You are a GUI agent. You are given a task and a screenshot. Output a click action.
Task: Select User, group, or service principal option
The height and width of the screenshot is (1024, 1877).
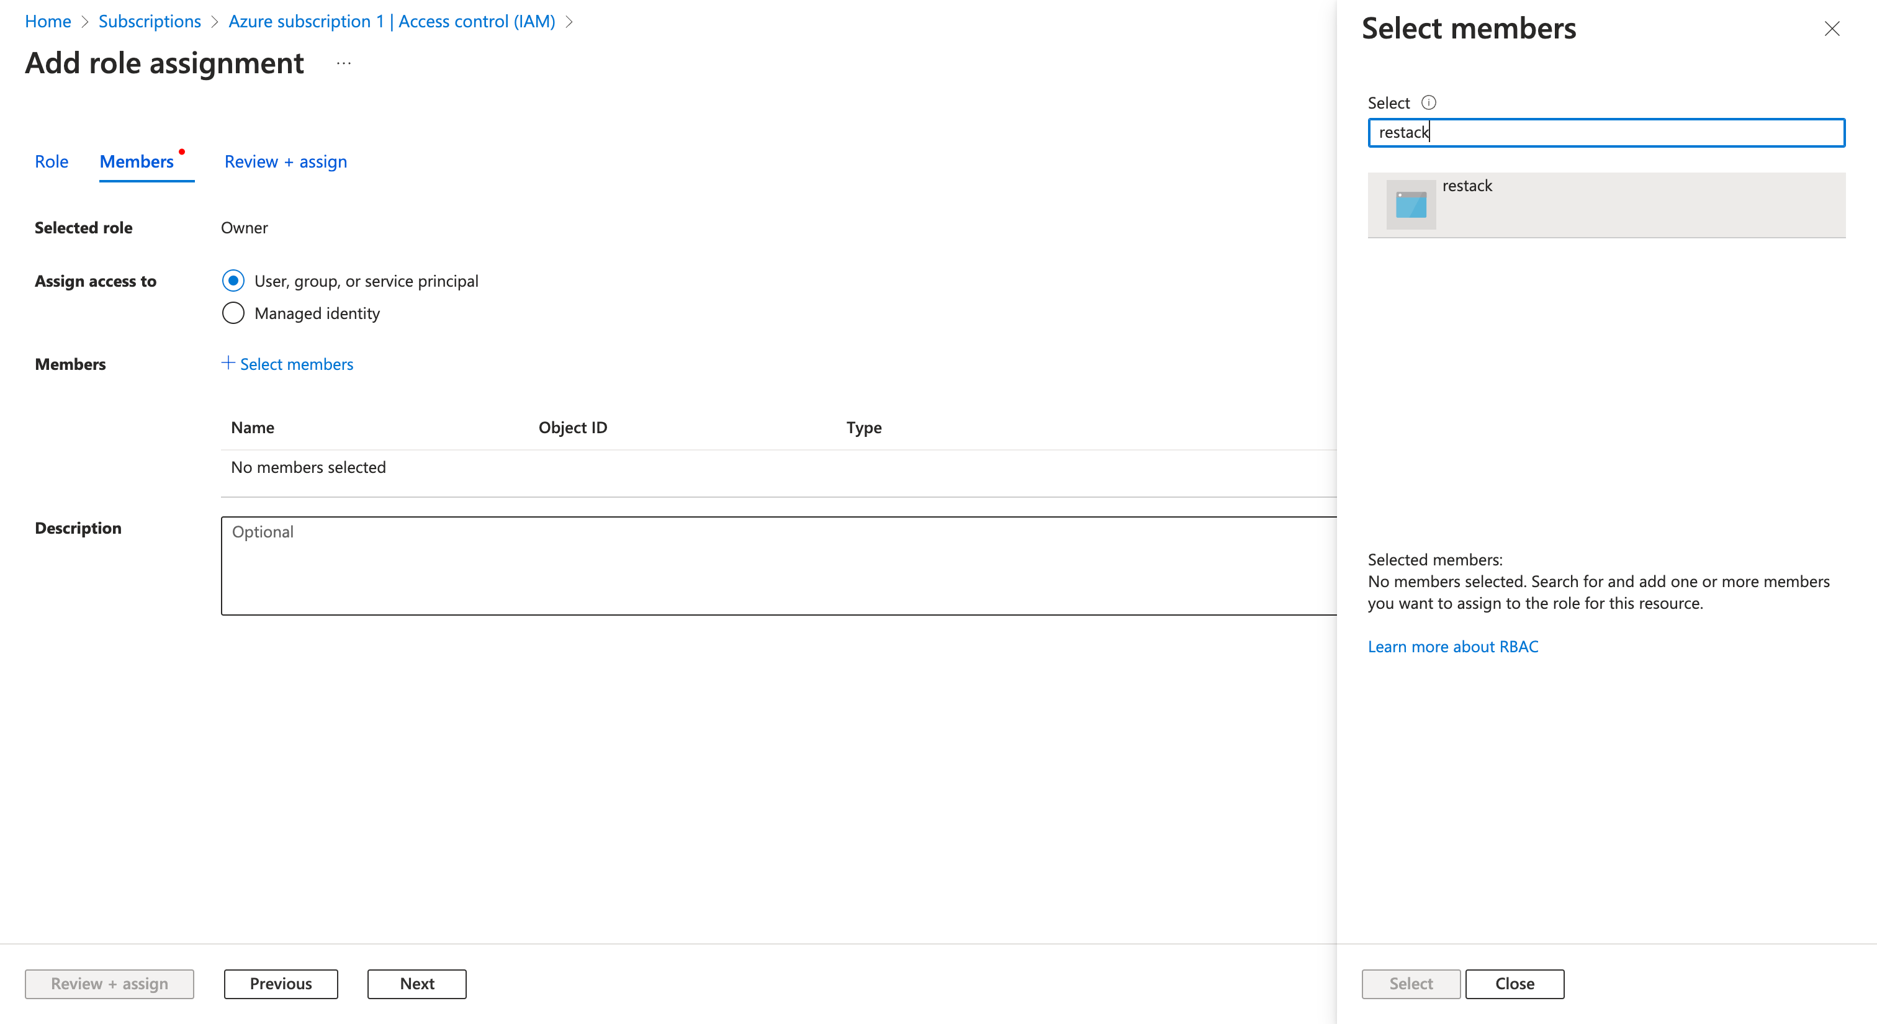pos(232,281)
